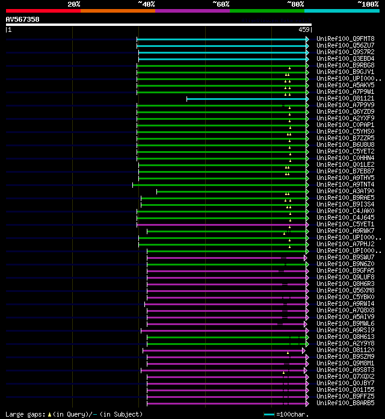Screen dimensions: 385x419
Task: Click the UniRef100_Q9S7R2 hit label
Action: [345, 52]
